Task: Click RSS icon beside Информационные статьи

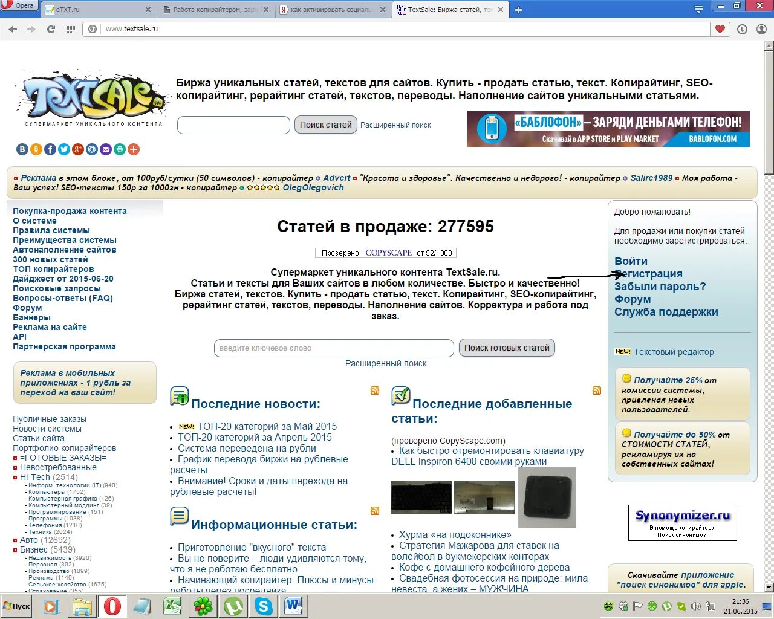Action: pyautogui.click(x=375, y=511)
